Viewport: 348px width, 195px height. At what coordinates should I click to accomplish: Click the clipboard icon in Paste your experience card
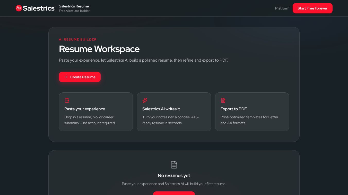[x=67, y=100]
